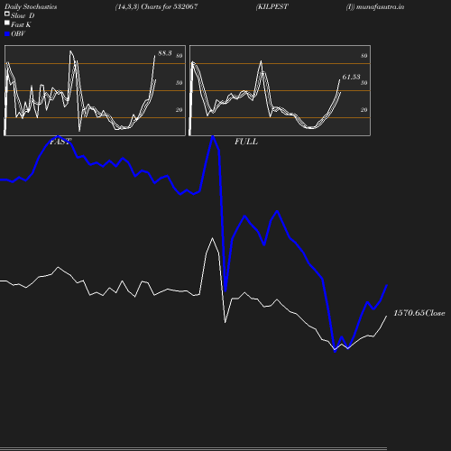
Task: Click the 20 axis label in FAST chart
Action: (179, 110)
